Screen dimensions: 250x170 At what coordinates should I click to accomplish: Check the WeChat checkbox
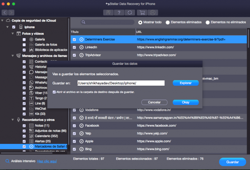[24, 109]
